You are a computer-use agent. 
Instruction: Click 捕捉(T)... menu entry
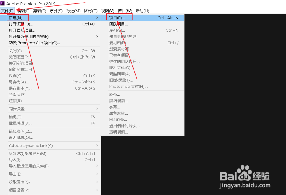pyautogui.click(x=50, y=117)
